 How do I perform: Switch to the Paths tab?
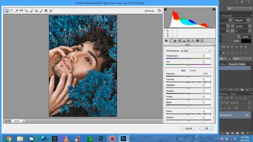(233, 94)
